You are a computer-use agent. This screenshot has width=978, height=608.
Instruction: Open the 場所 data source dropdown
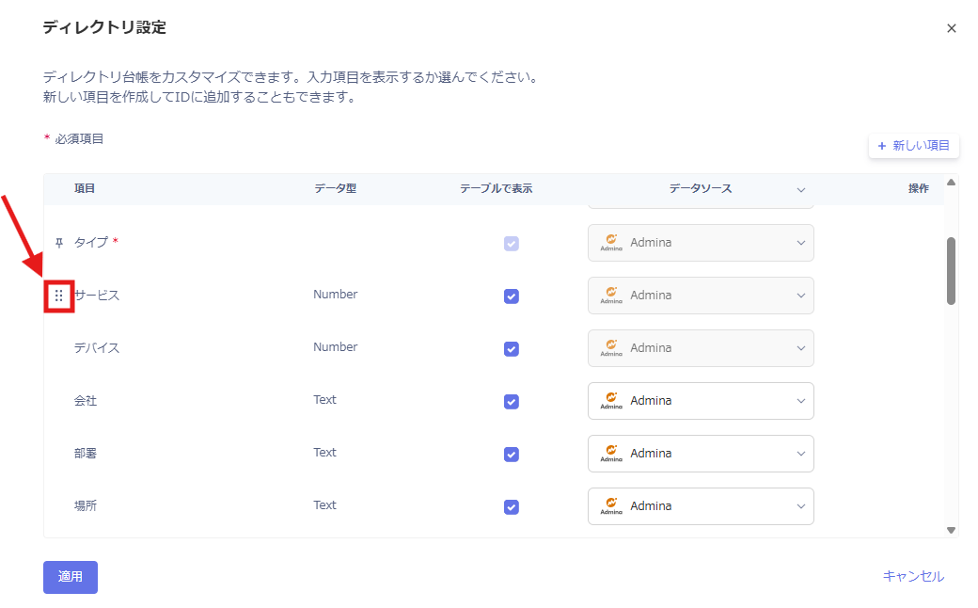[800, 506]
